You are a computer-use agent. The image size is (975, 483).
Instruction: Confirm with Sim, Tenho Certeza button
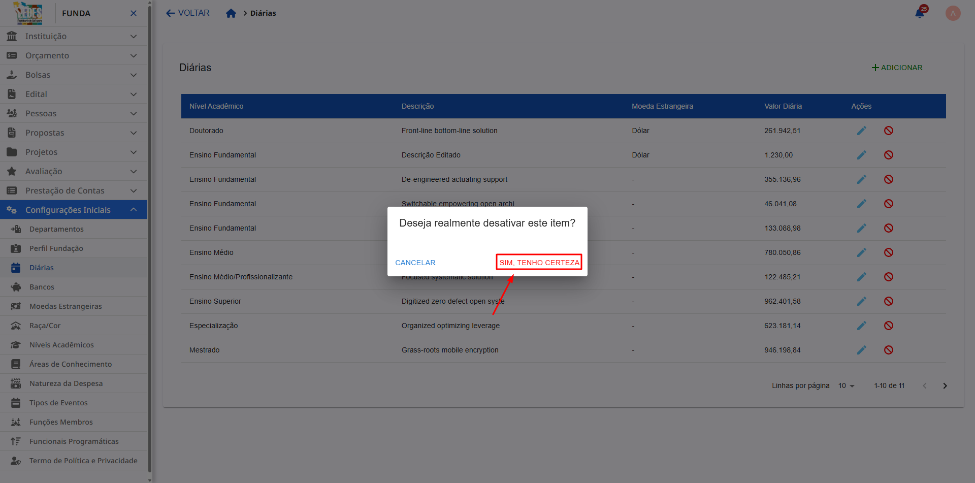[x=539, y=263]
